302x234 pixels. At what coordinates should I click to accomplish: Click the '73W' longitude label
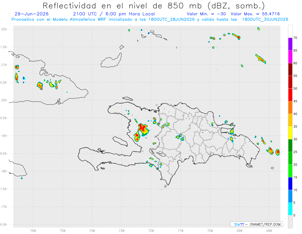point(122,230)
